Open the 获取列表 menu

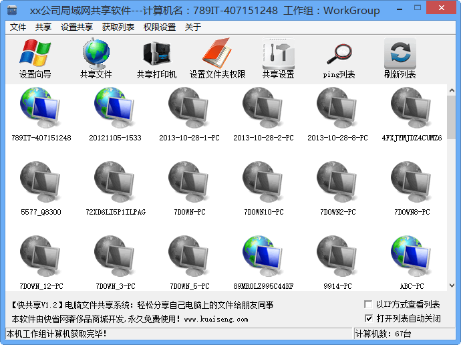coord(118,27)
